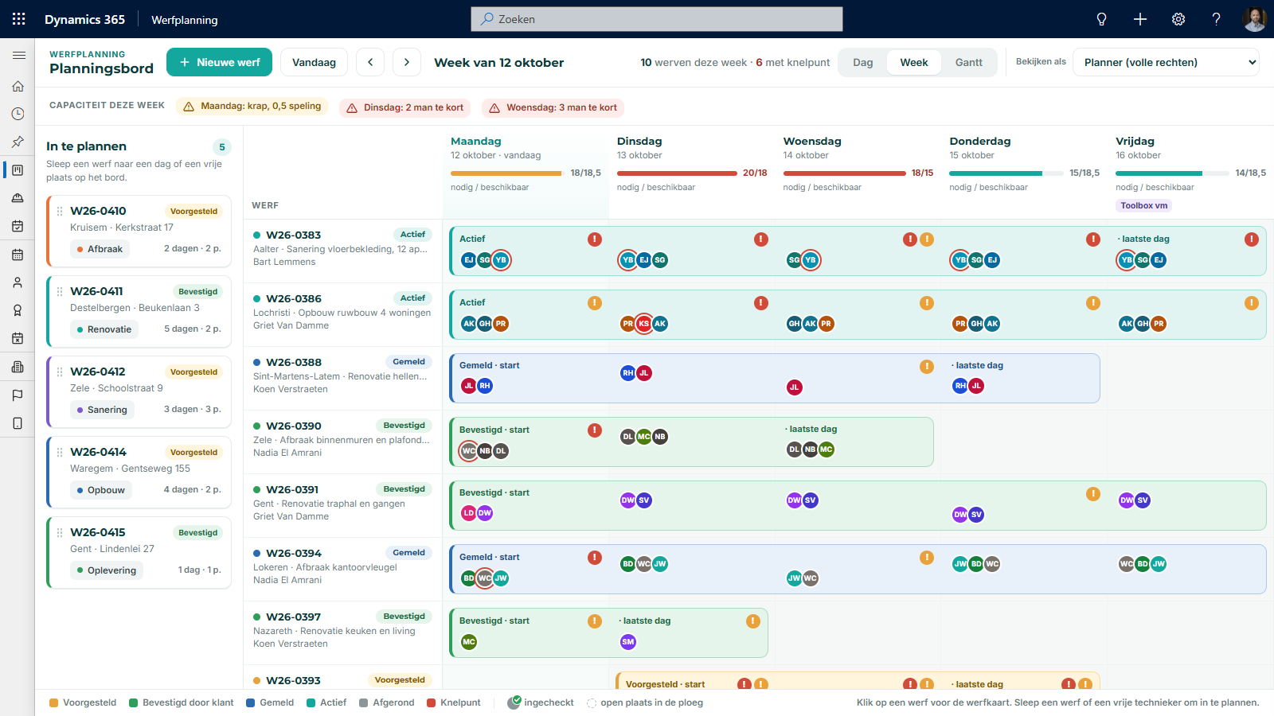
Task: Toggle the hamburger navigation menu
Action: [x=18, y=56]
